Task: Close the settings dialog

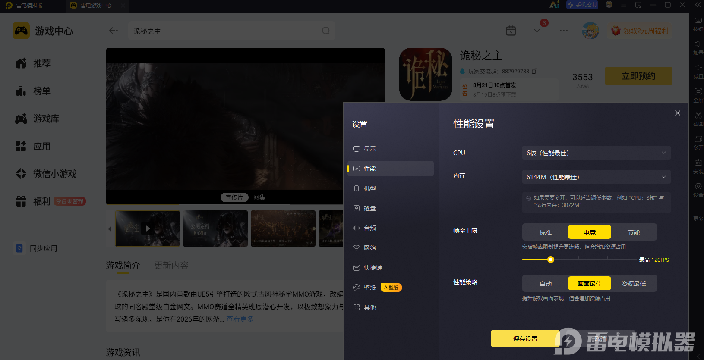Action: 678,113
